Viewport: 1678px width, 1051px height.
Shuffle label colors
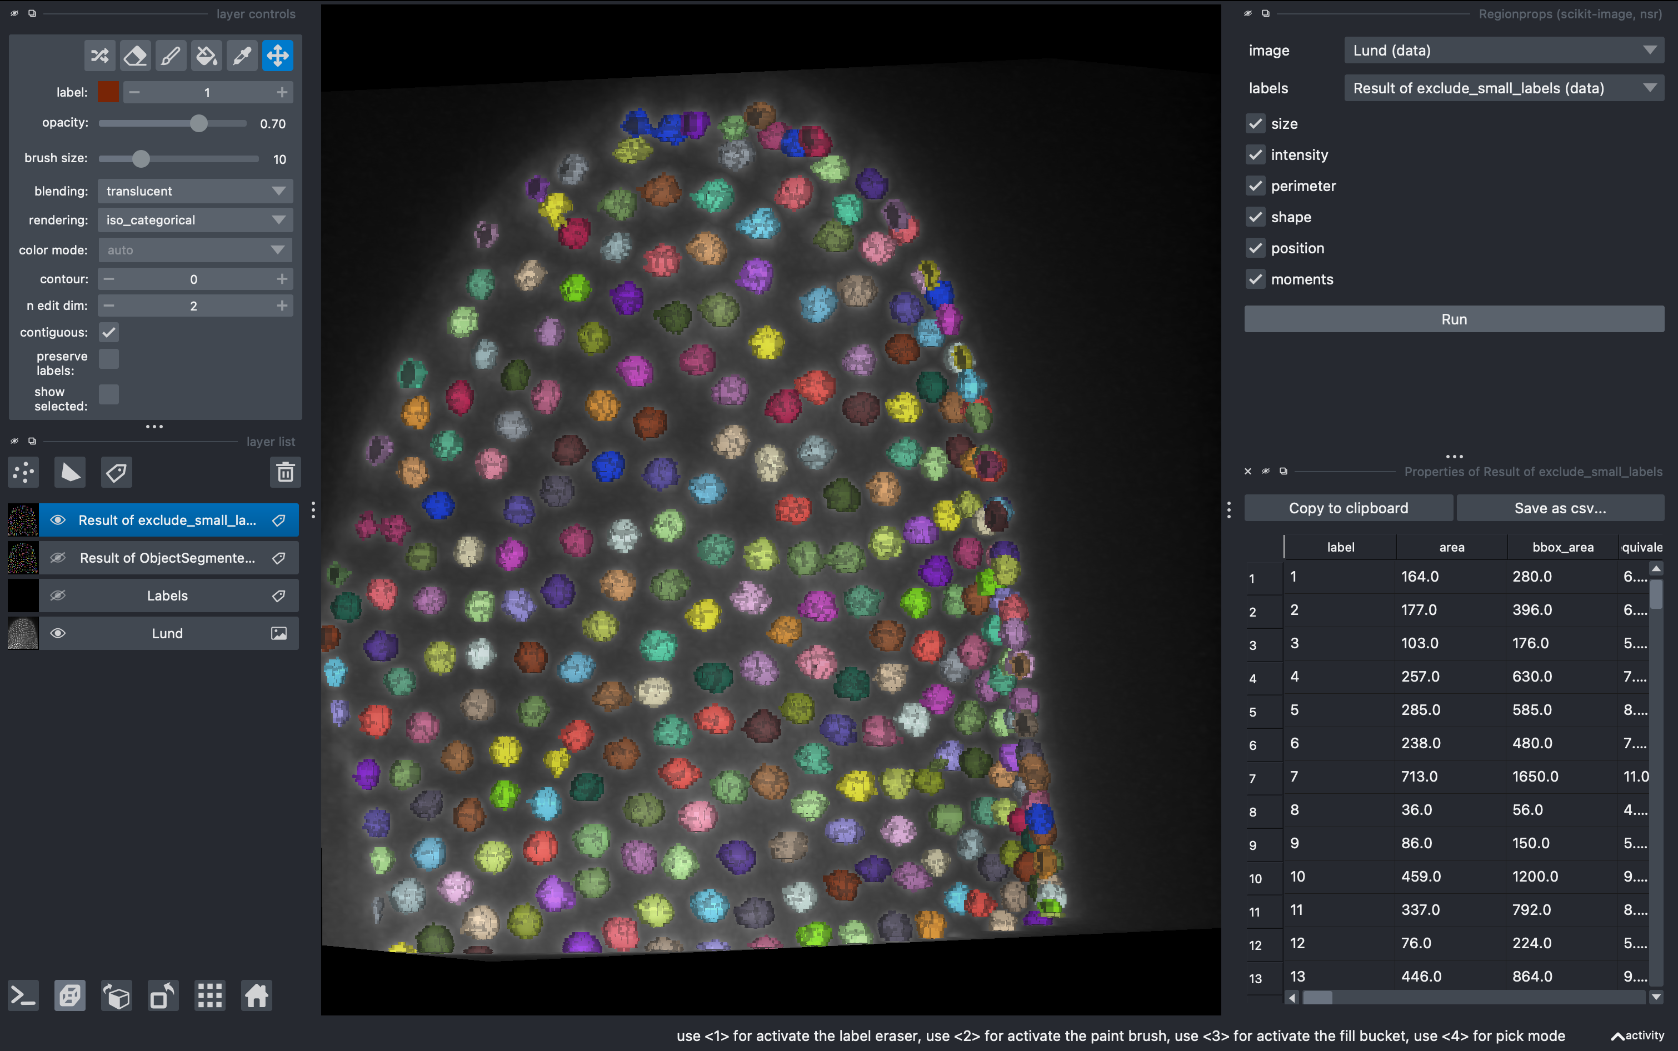[99, 56]
